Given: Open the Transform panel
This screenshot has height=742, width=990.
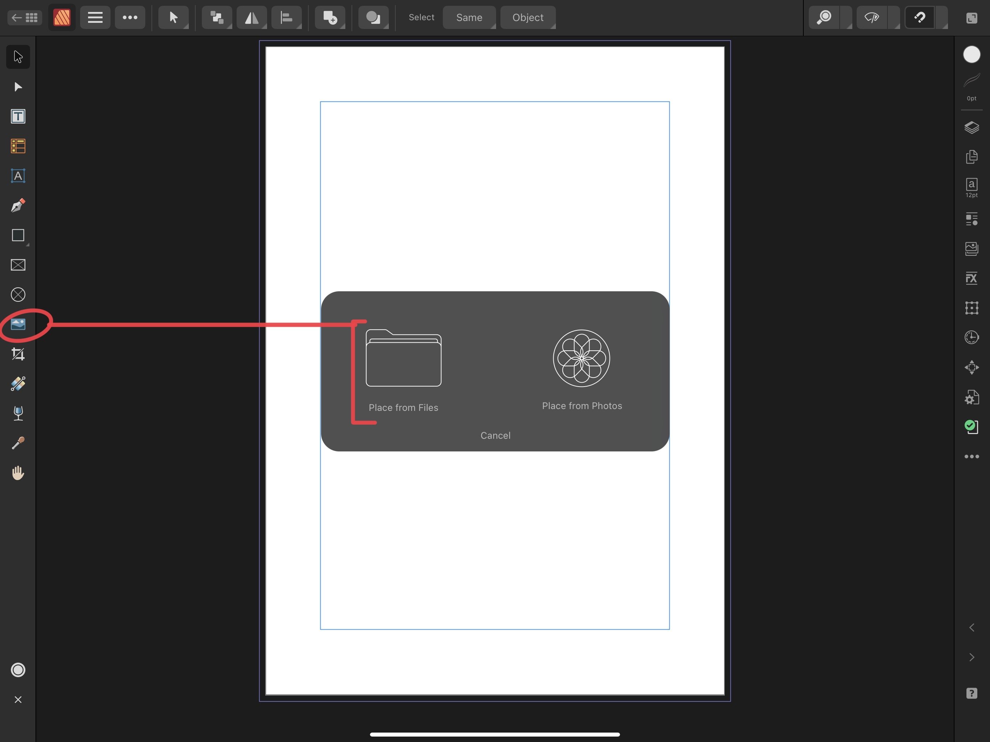Looking at the screenshot, I should pyautogui.click(x=972, y=308).
